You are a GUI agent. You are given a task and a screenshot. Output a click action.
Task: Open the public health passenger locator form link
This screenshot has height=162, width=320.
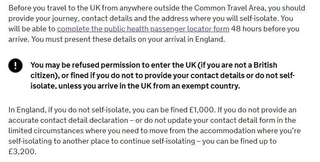[143, 29]
